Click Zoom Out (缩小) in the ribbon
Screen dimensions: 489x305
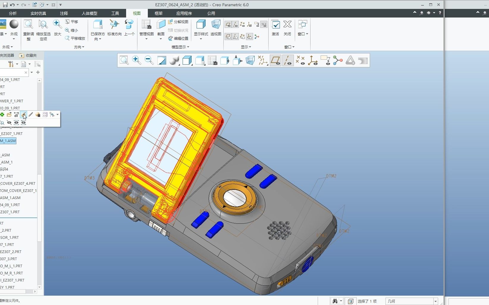click(72, 30)
